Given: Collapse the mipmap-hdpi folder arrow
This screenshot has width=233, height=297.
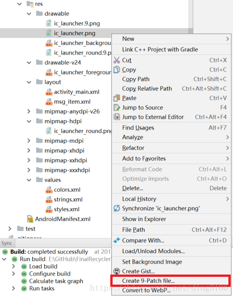Looking at the screenshot, I should click(x=29, y=121).
